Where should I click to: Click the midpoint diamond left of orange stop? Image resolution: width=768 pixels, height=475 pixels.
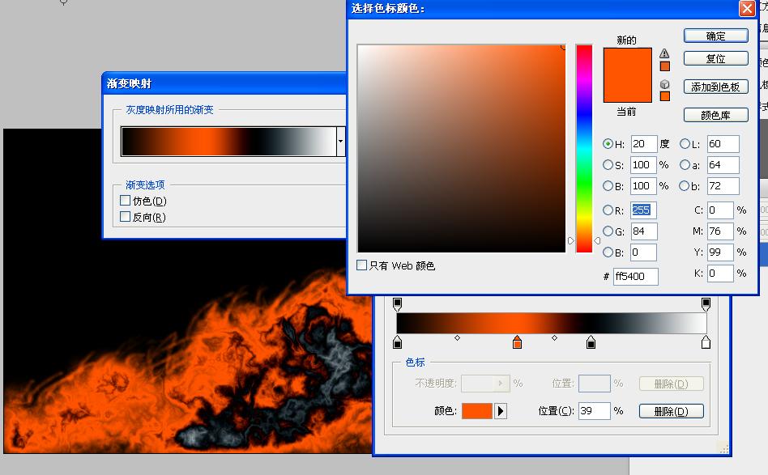pos(457,338)
